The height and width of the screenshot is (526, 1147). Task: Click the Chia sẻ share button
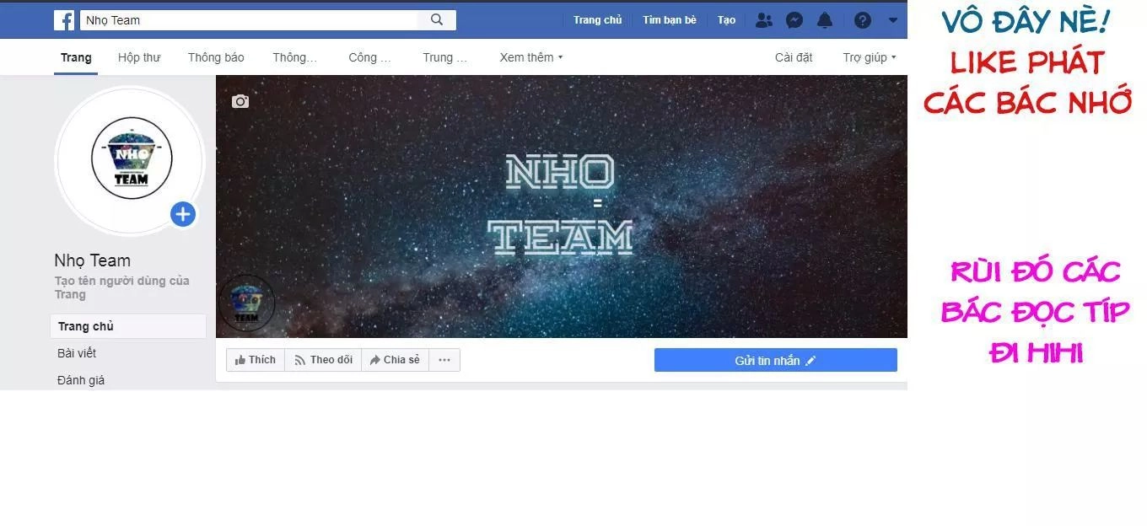(x=395, y=360)
